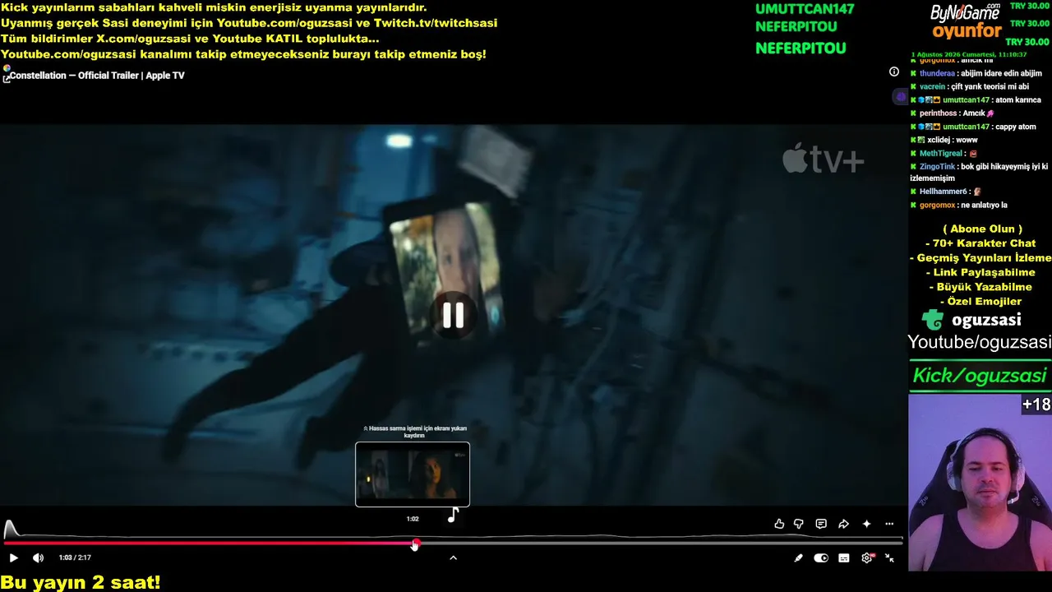Click username vacrein in the chat
The width and height of the screenshot is (1052, 592).
[933, 86]
